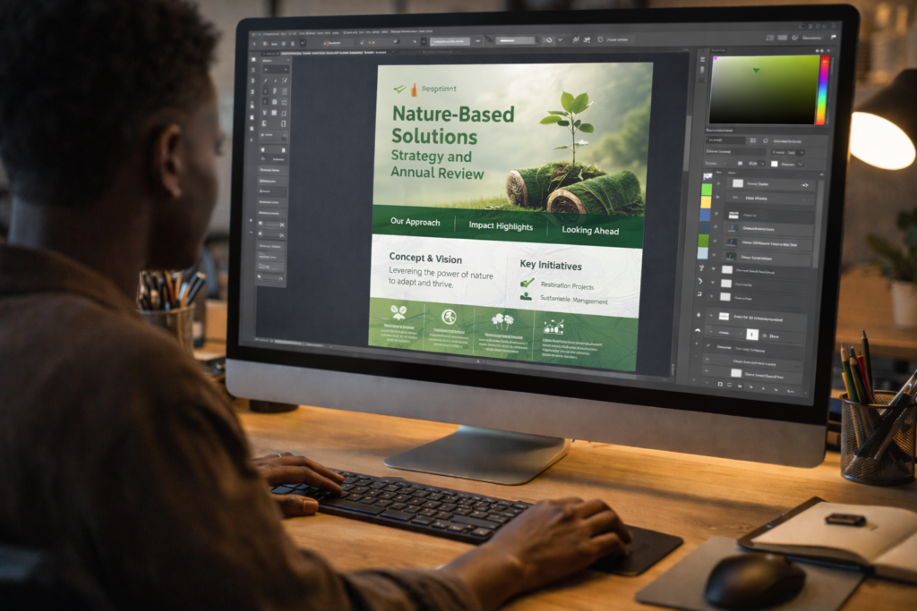This screenshot has height=611, width=917.
Task: Pick the bright green swatch in the swatch column
Action: (706, 191)
